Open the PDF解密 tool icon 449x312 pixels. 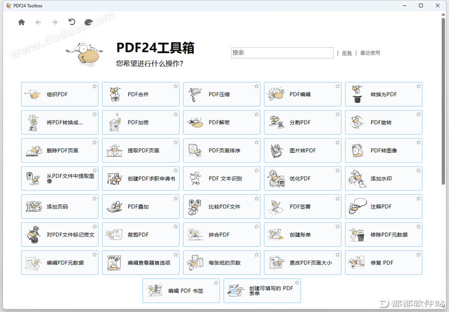(x=195, y=123)
